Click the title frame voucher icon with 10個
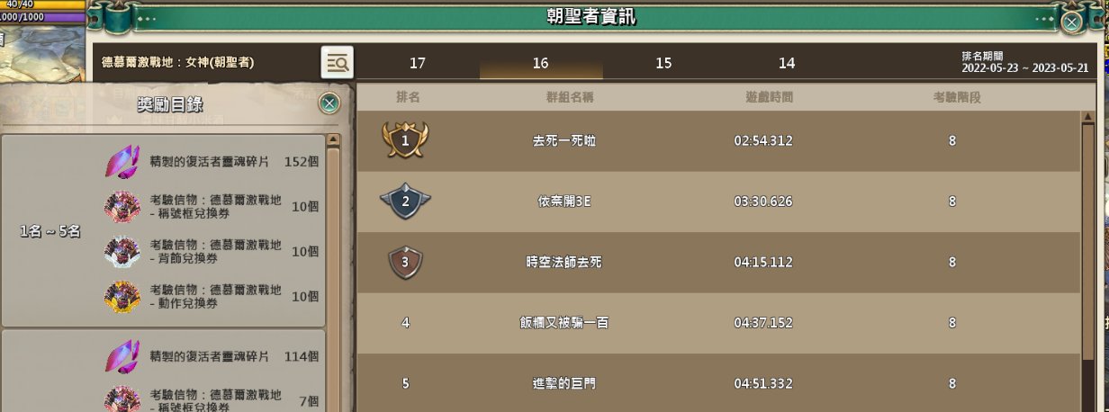 [x=122, y=206]
